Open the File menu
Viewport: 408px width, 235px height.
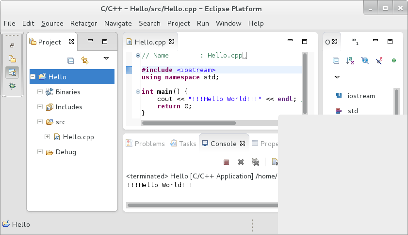(x=10, y=23)
